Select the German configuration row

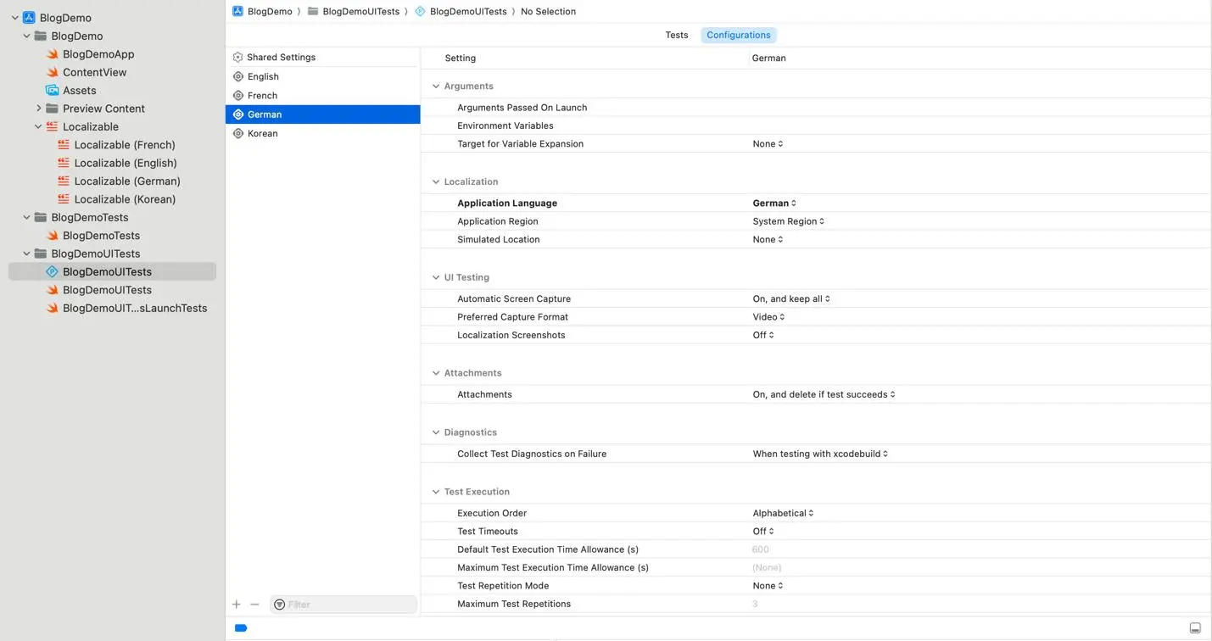point(322,114)
